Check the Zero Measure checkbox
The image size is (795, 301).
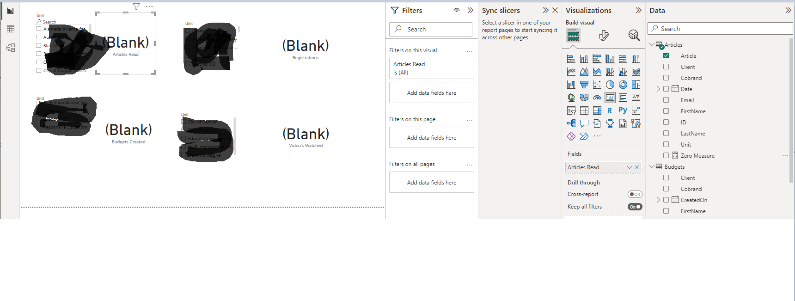[666, 155]
